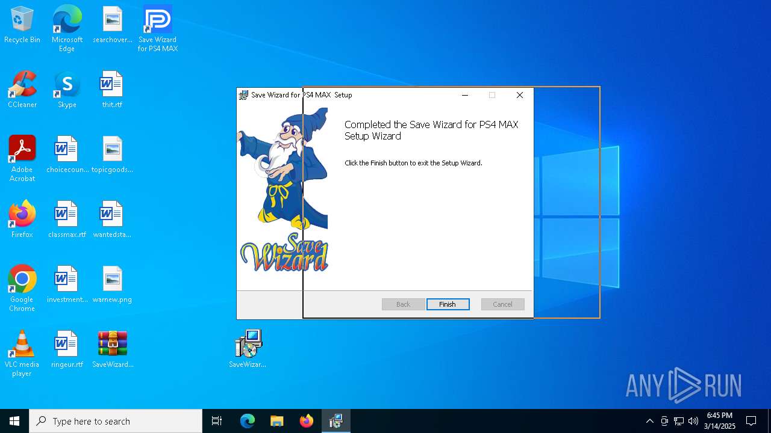This screenshot has height=433, width=771.
Task: Click the 'Click the Finish button' instruction text
Action: click(413, 163)
